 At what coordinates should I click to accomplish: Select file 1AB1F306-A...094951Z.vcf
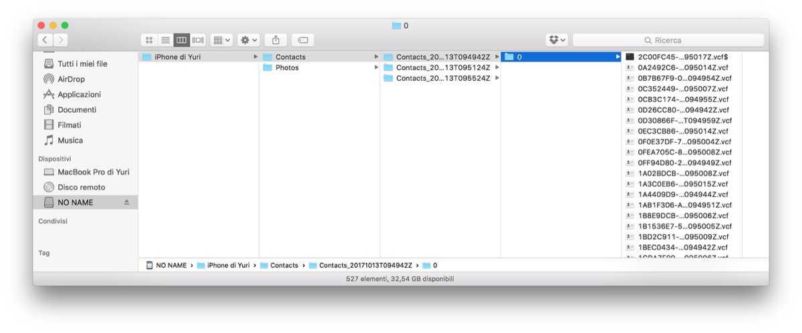coord(682,206)
